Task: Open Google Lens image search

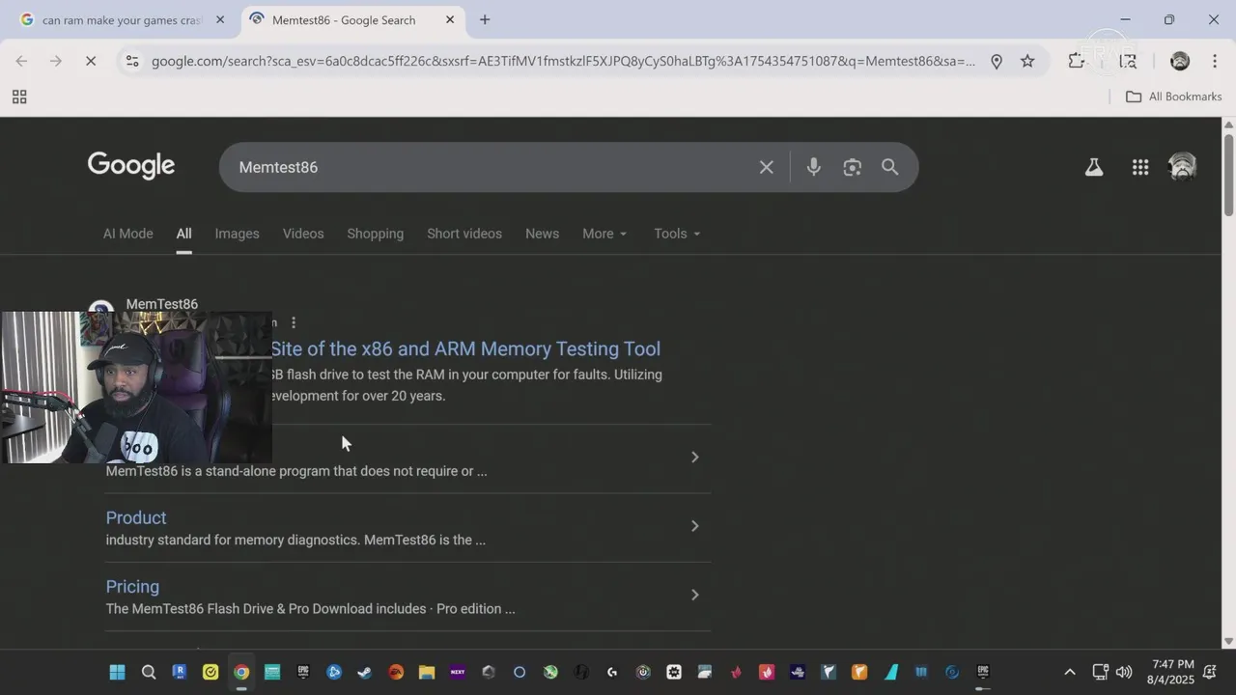Action: point(852,167)
